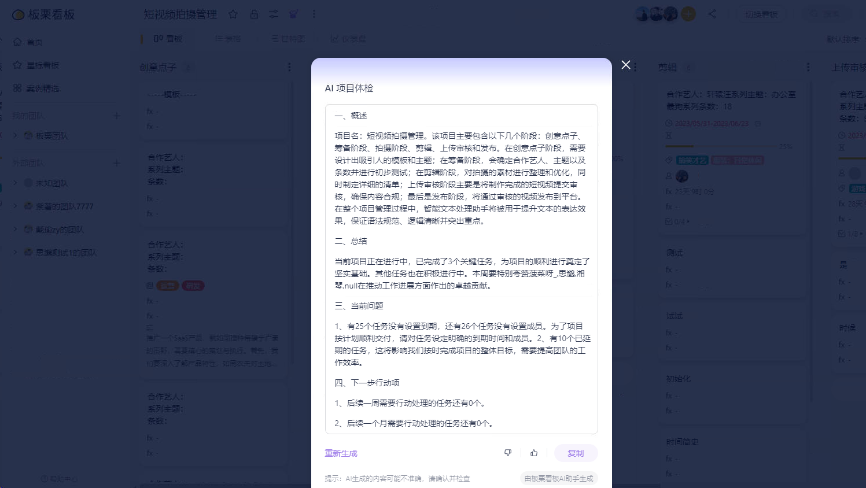Screen dimensions: 866x488
Task: Star the 短视频拍摄管理 board
Action: (233, 14)
